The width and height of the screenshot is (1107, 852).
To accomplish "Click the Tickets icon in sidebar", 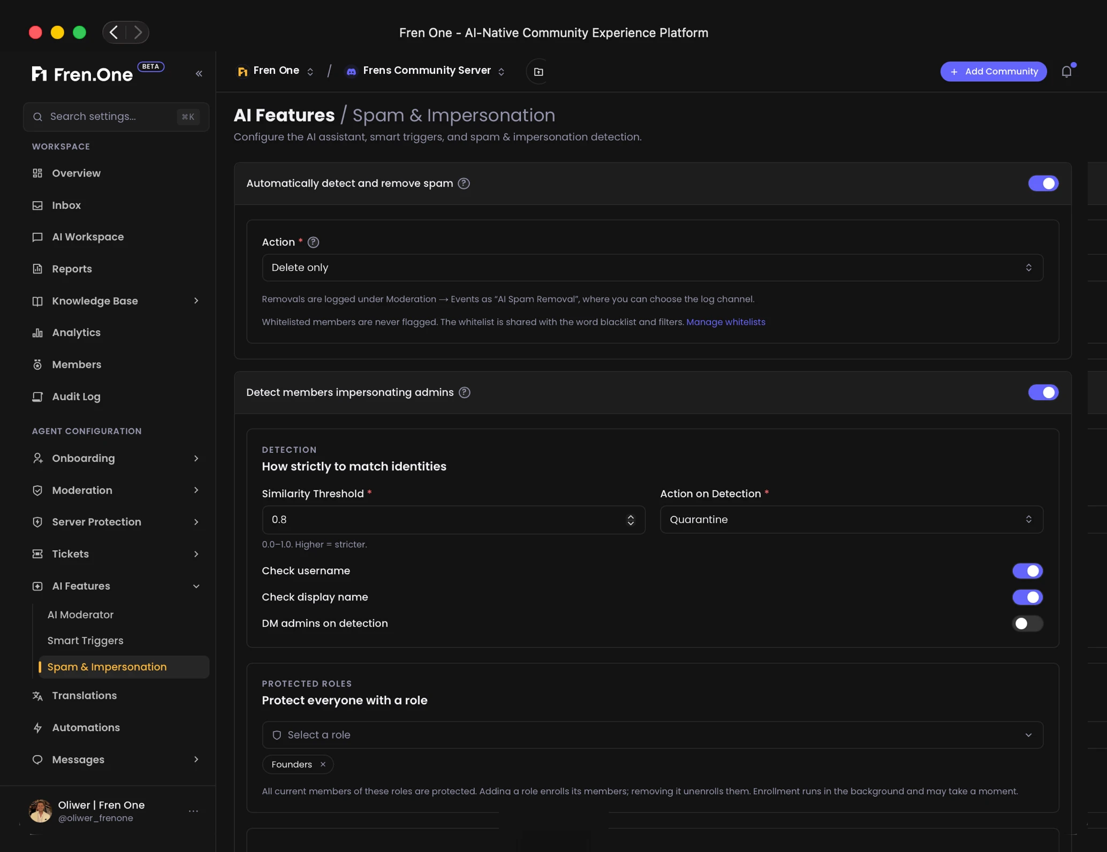I will tap(37, 554).
